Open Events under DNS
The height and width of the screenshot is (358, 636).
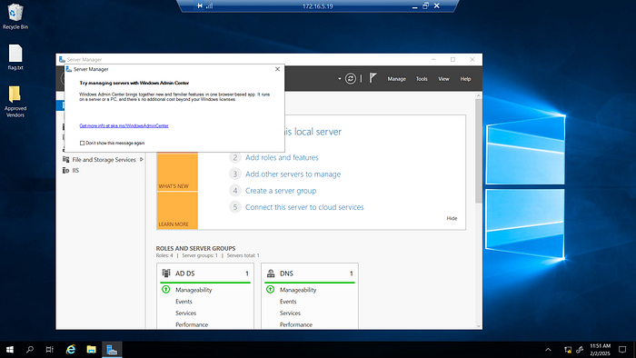pyautogui.click(x=288, y=302)
